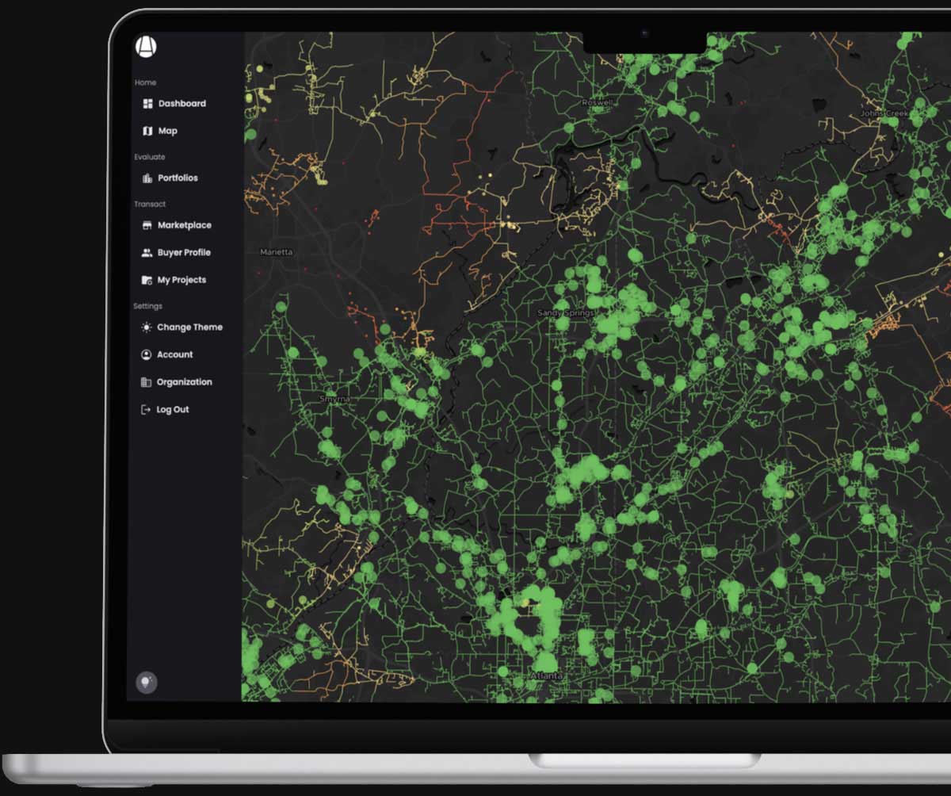Image resolution: width=951 pixels, height=796 pixels.
Task: Open the Marketplace menu item
Action: (177, 225)
